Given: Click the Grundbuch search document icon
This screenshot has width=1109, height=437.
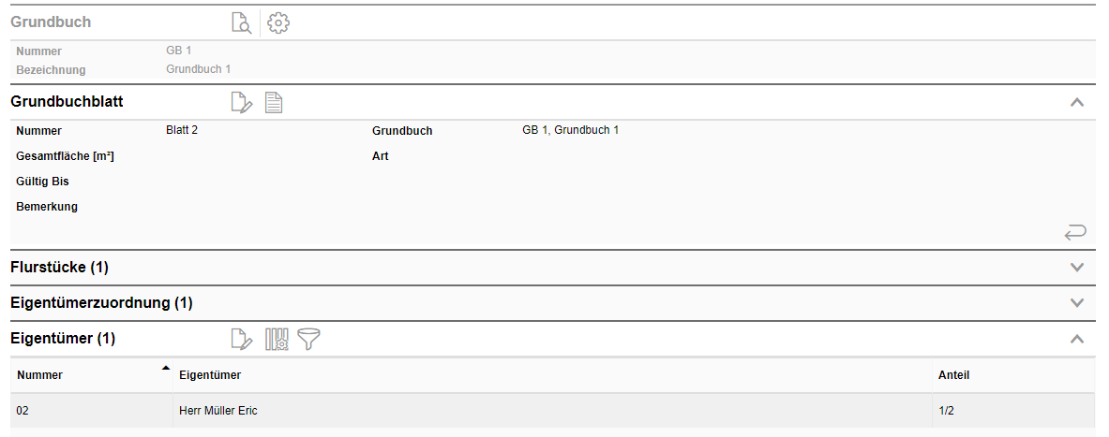Looking at the screenshot, I should point(242,23).
